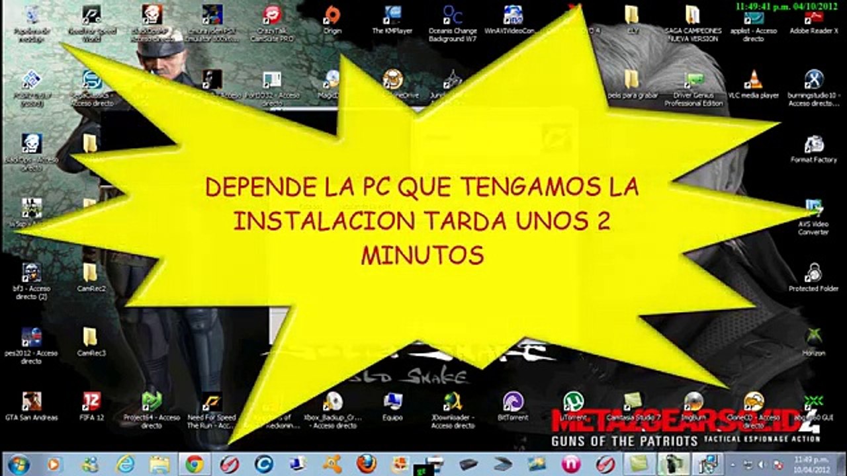
Task: Open the CamRec3 folder
Action: coord(91,342)
